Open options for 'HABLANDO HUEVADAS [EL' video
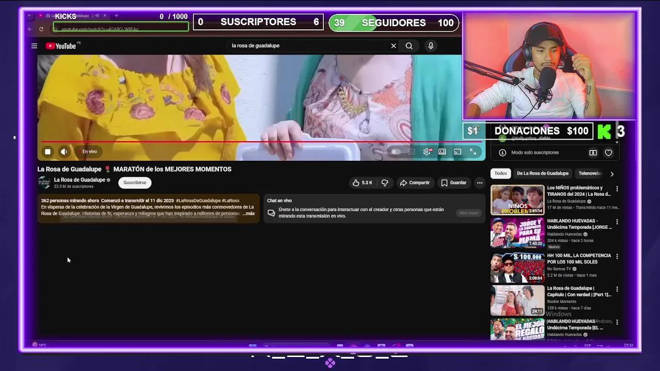660x371 pixels. 617,322
